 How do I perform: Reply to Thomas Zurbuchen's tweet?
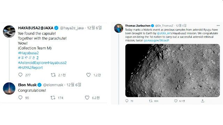[127, 101]
